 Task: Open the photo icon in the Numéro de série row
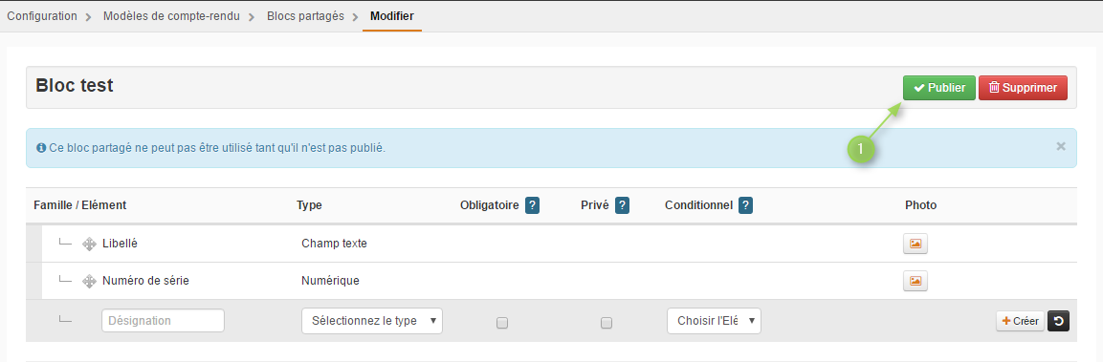(x=915, y=281)
